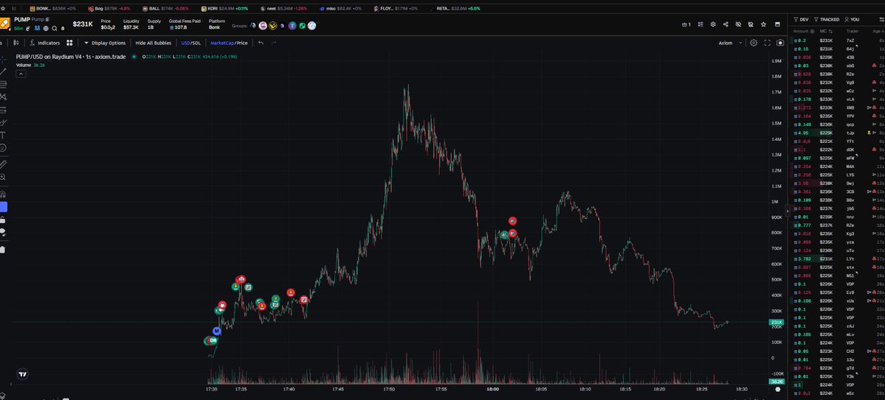Collapse the trades side panel handle
This screenshot has height=400, width=885.
click(788, 211)
